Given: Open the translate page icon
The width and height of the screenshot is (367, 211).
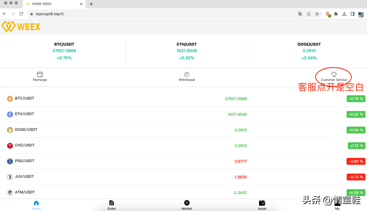Looking at the screenshot, I should 300,14.
